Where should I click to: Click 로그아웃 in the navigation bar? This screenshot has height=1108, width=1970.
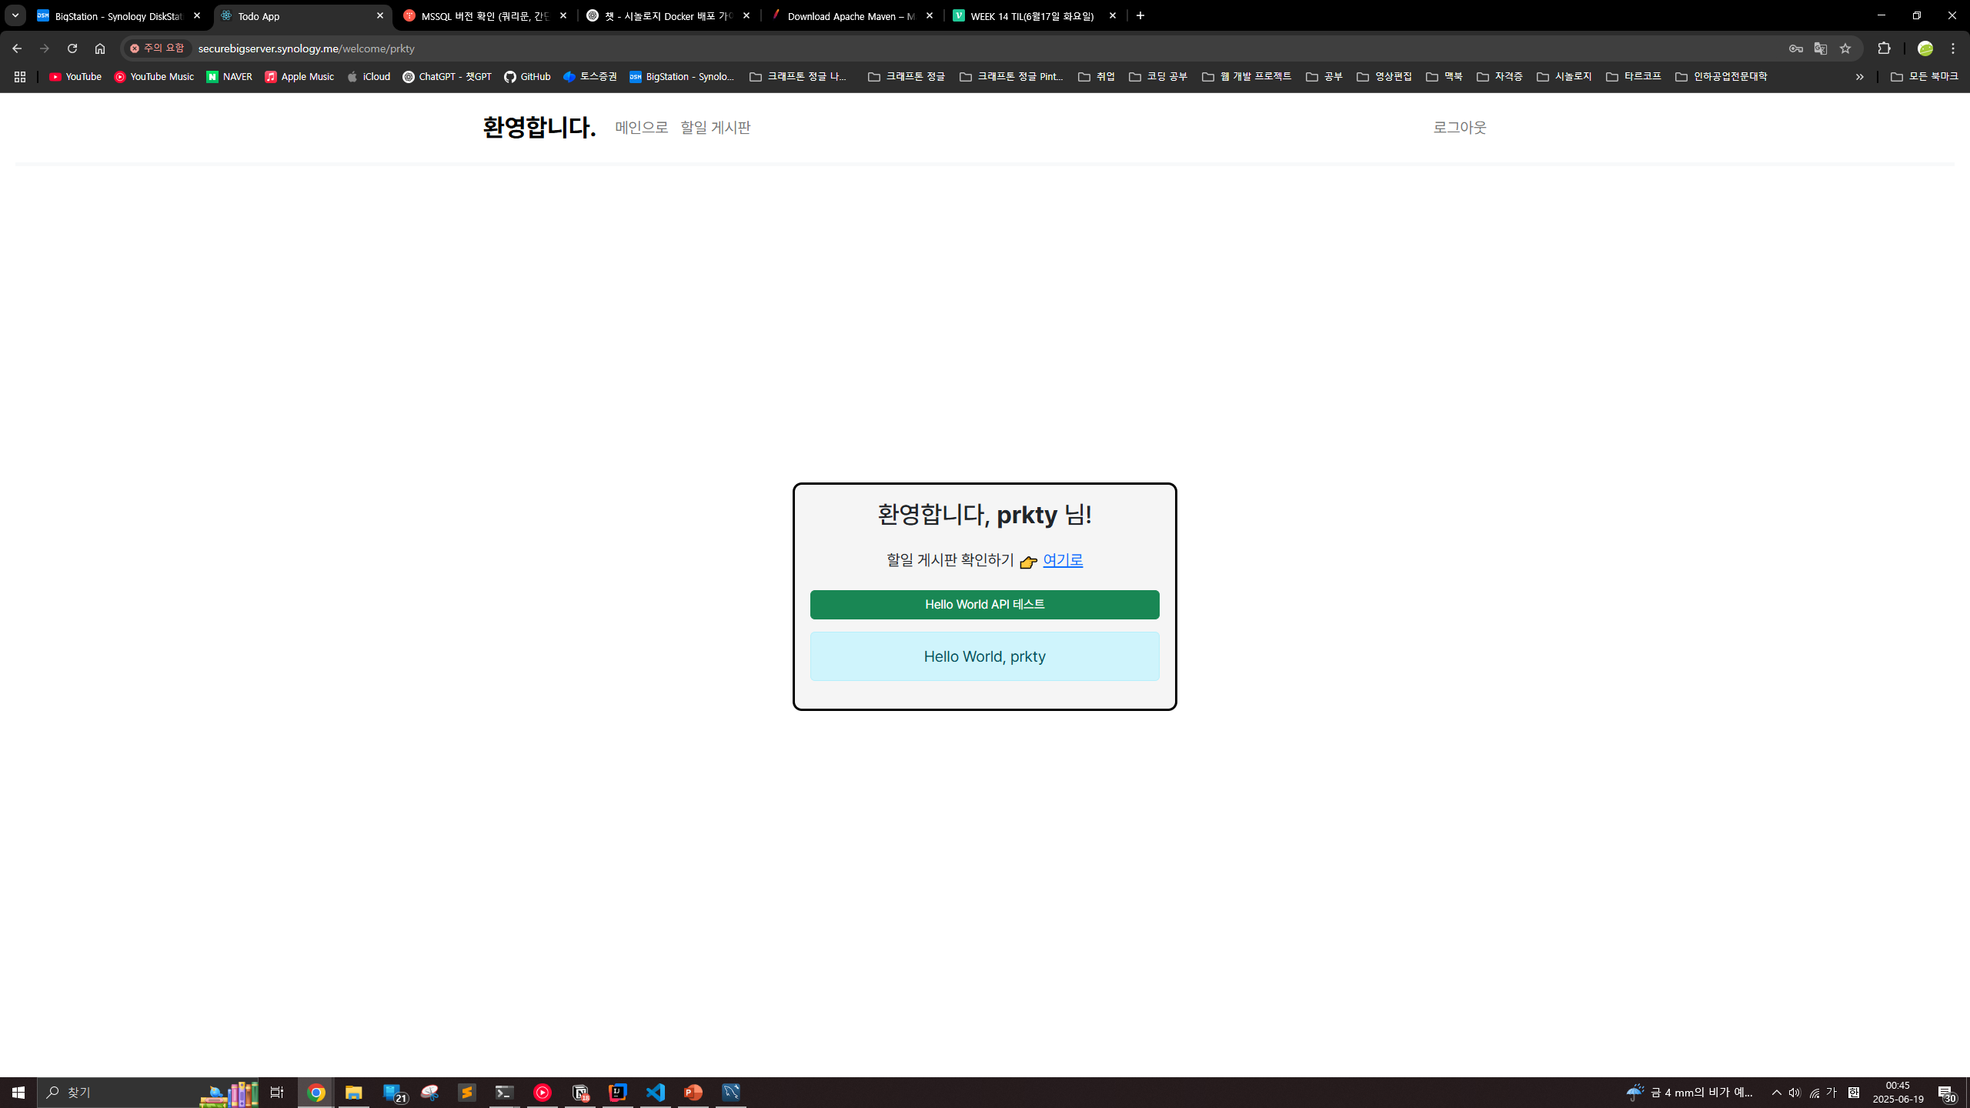pyautogui.click(x=1459, y=128)
